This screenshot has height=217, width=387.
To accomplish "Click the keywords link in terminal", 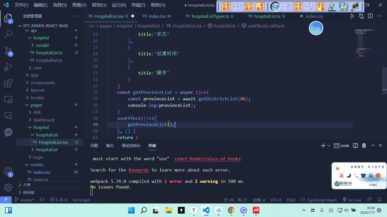I will (139, 170).
